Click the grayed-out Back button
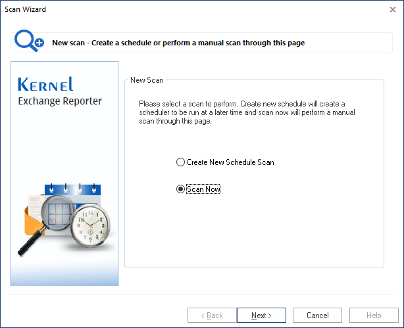Image resolution: width=404 pixels, height=328 pixels. tap(212, 315)
